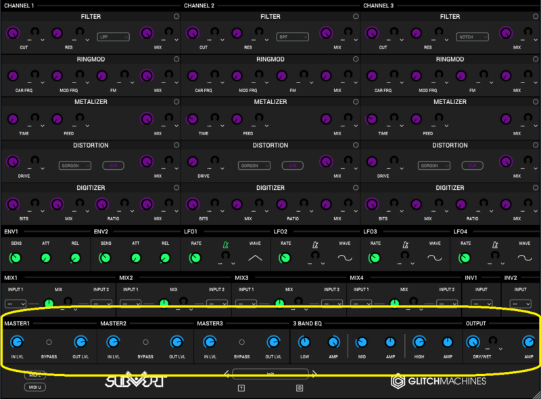Viewport: 541px width, 399px height.
Task: Click the MIDI U button
Action: tap(34, 386)
